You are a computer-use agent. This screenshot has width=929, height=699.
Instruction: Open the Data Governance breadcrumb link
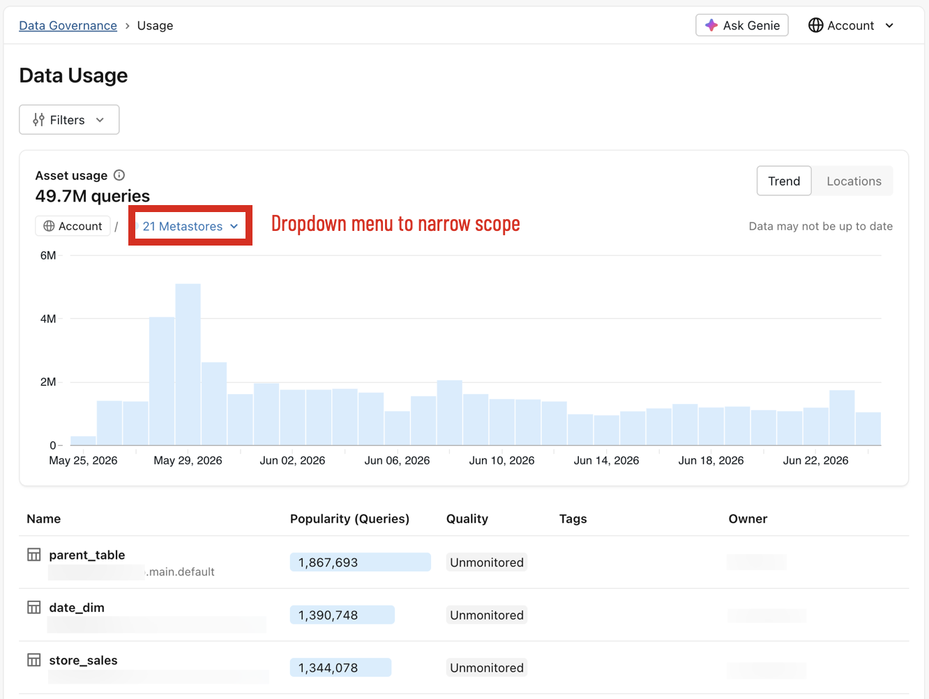click(x=68, y=26)
